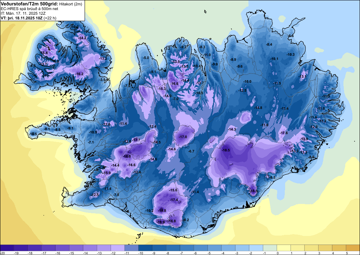Click the -13.9 temperature label
The width and height of the screenshot is (360, 255).
(x=304, y=139)
